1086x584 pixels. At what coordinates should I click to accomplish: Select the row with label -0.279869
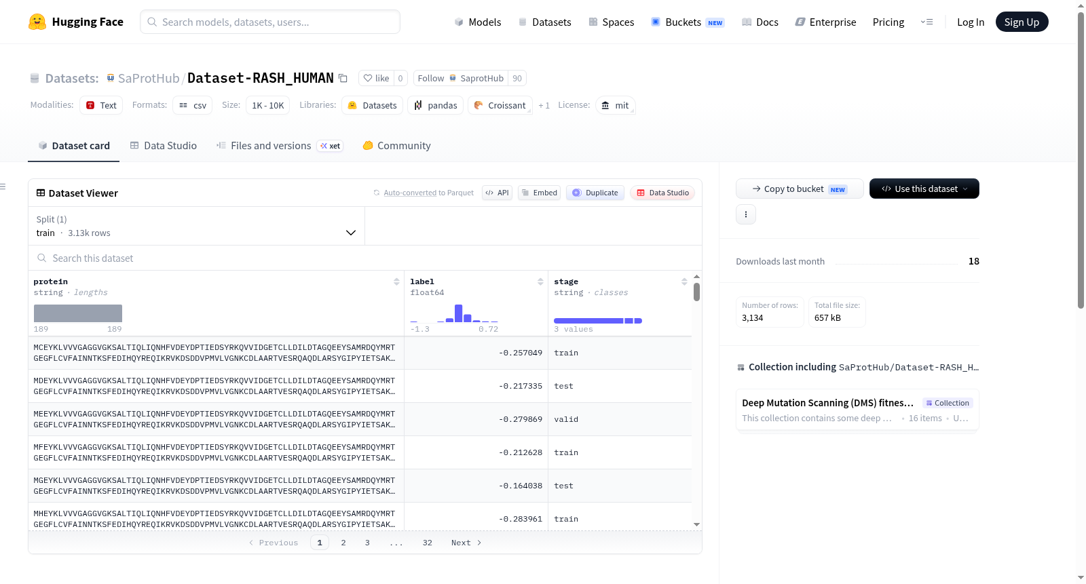click(x=360, y=419)
